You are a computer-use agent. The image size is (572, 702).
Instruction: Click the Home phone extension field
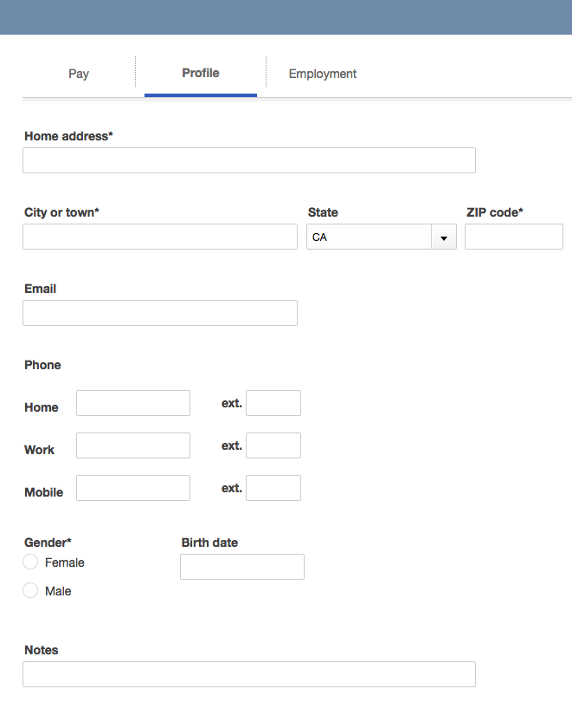pos(273,402)
